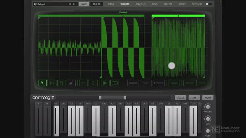The width and height of the screenshot is (246, 138).
Task: Play the E2 key
Action: pyautogui.click(x=71, y=121)
